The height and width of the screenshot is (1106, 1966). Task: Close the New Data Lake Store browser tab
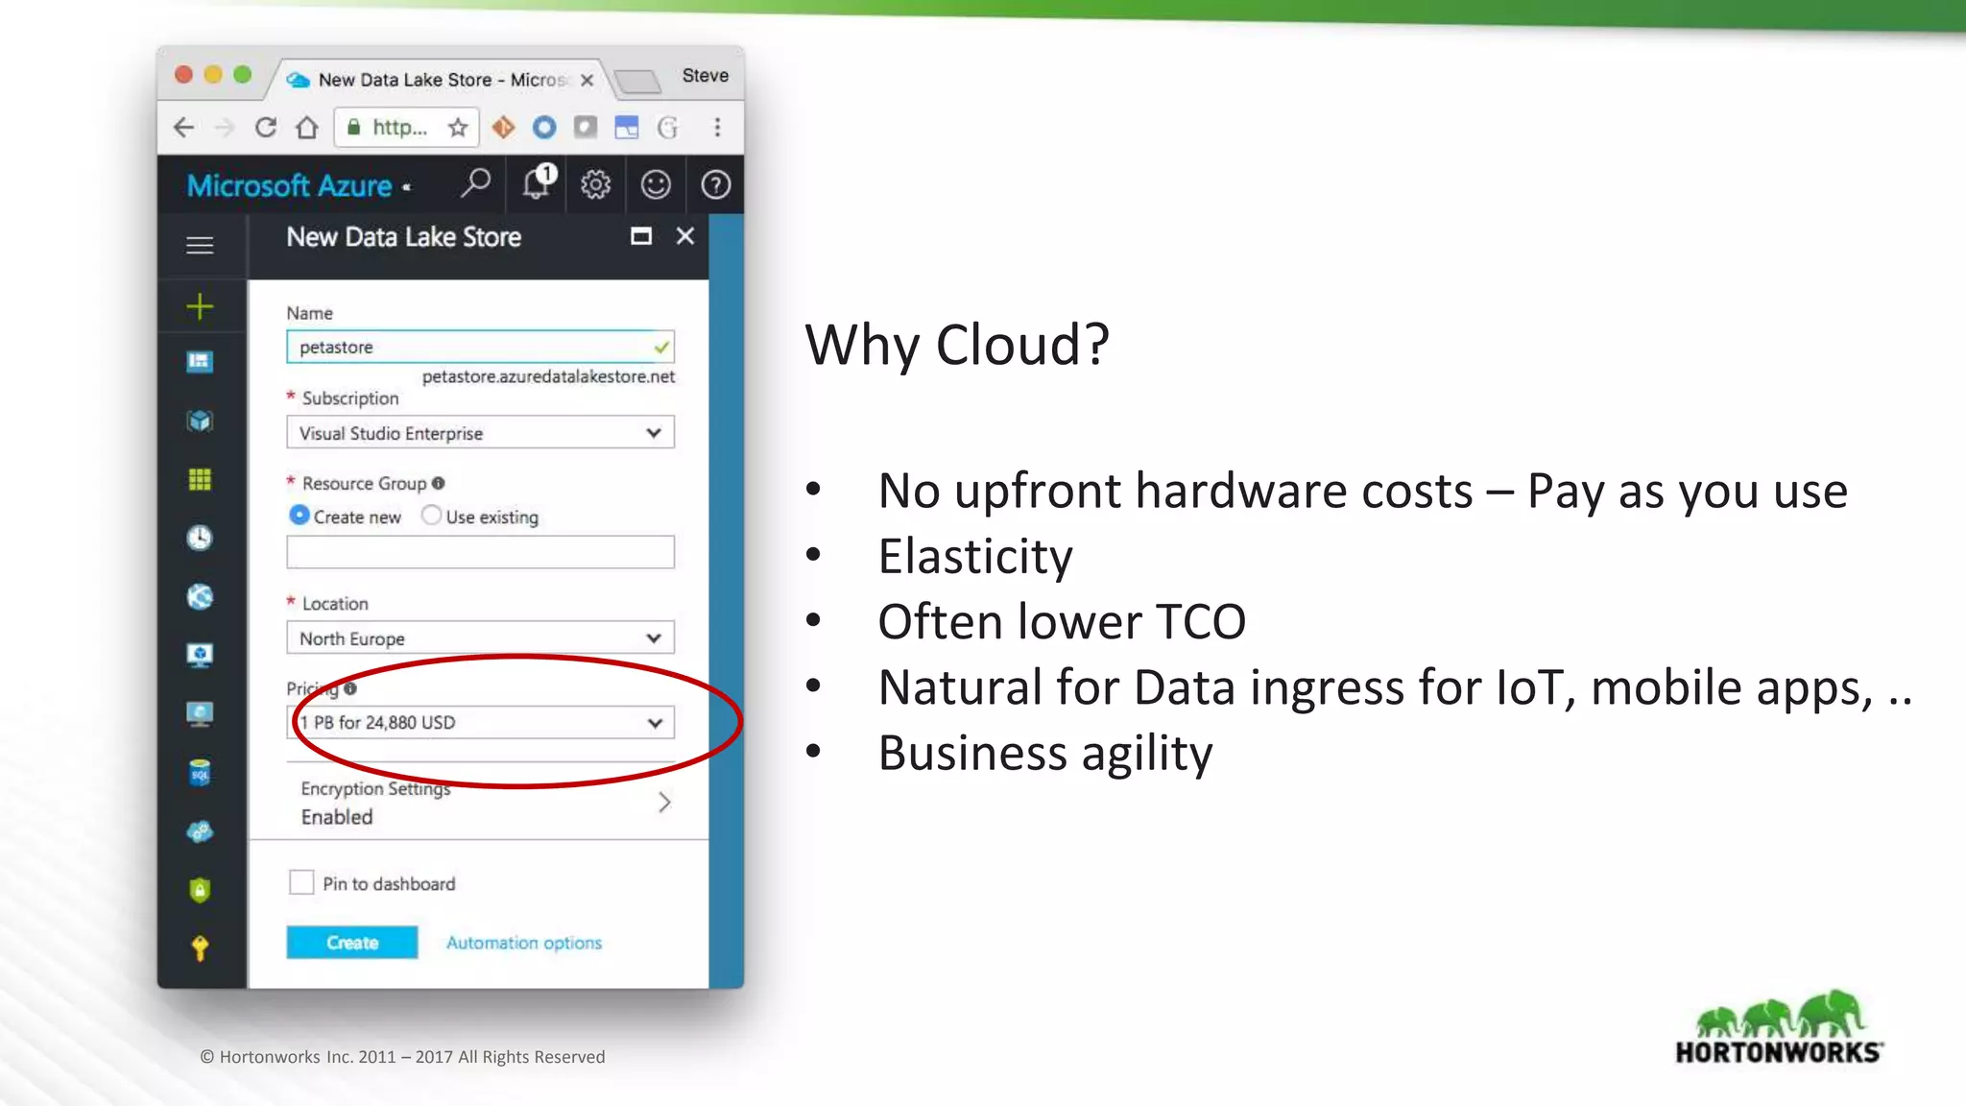tap(587, 81)
